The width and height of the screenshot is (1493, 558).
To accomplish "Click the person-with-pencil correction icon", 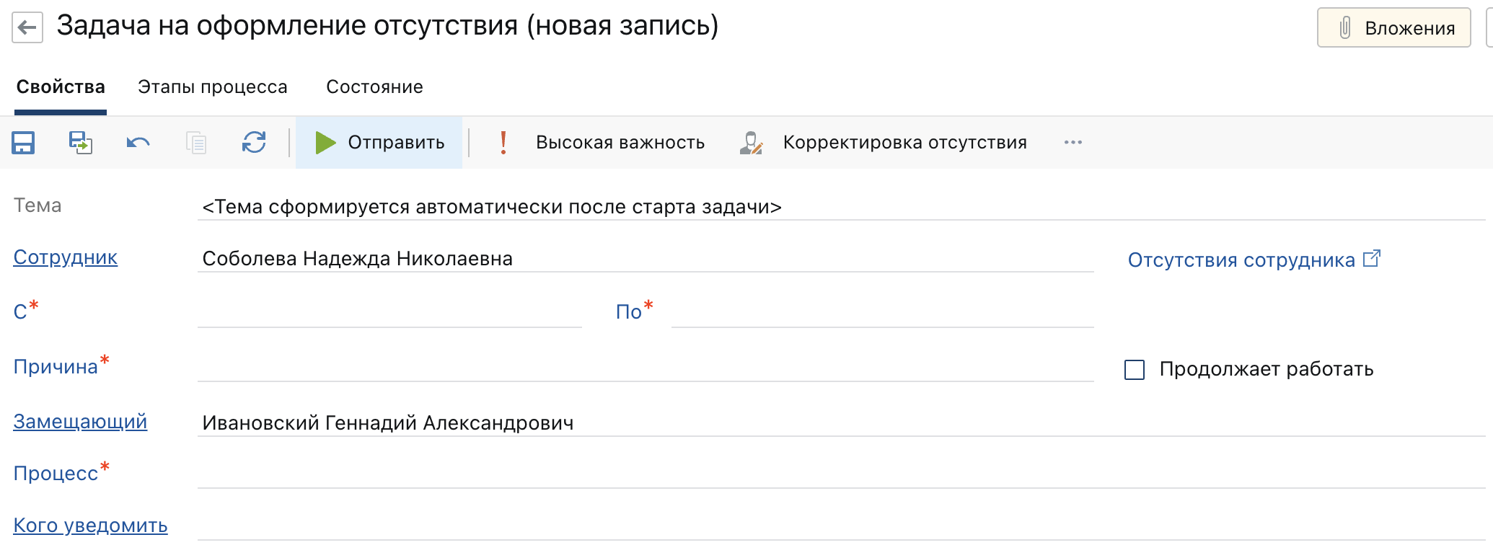I will point(751,143).
